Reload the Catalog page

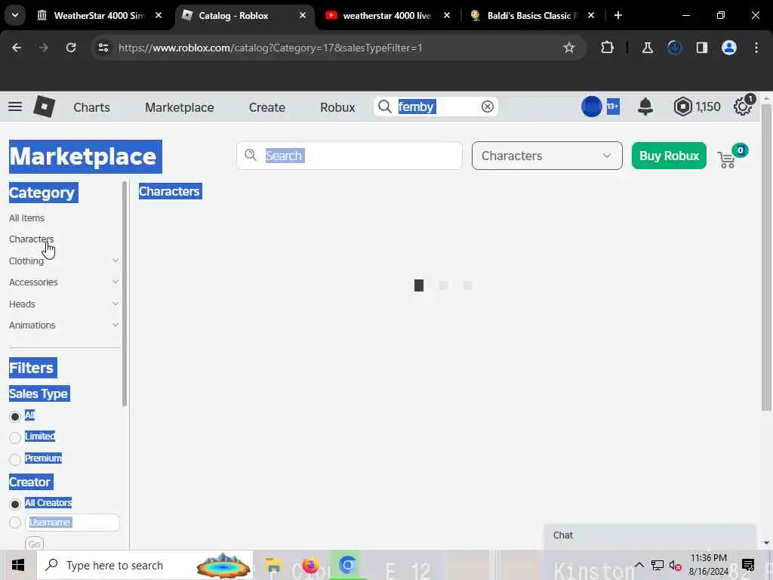point(71,48)
